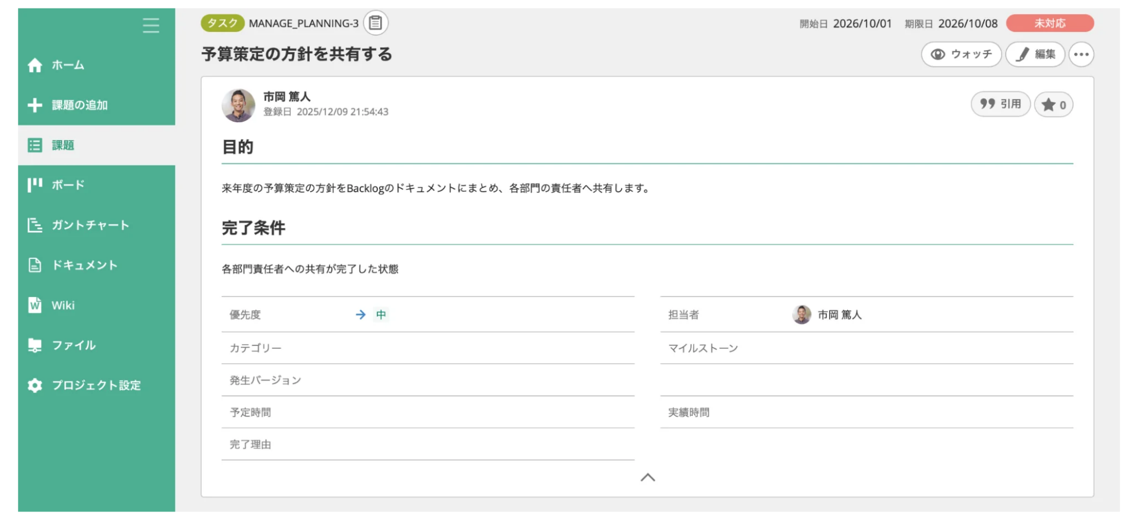
Task: Click the 予定時間 field label
Action: (250, 412)
